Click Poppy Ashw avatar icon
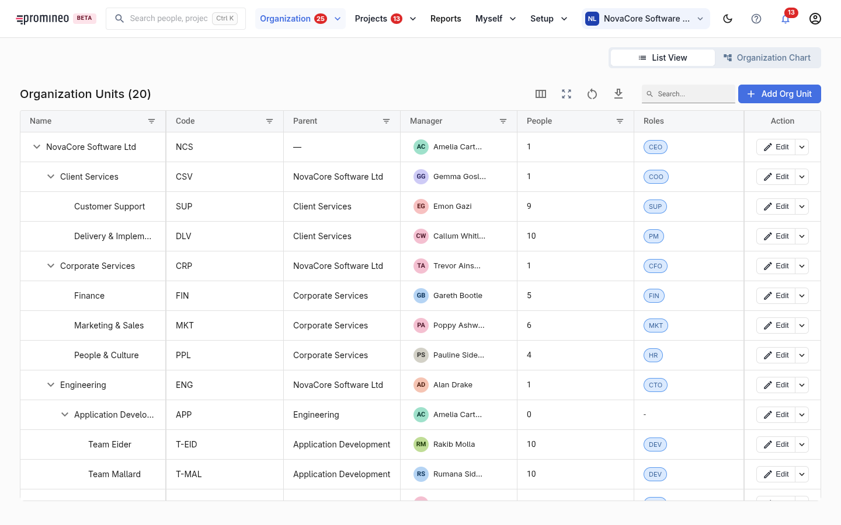Image resolution: width=841 pixels, height=525 pixels. tap(421, 325)
